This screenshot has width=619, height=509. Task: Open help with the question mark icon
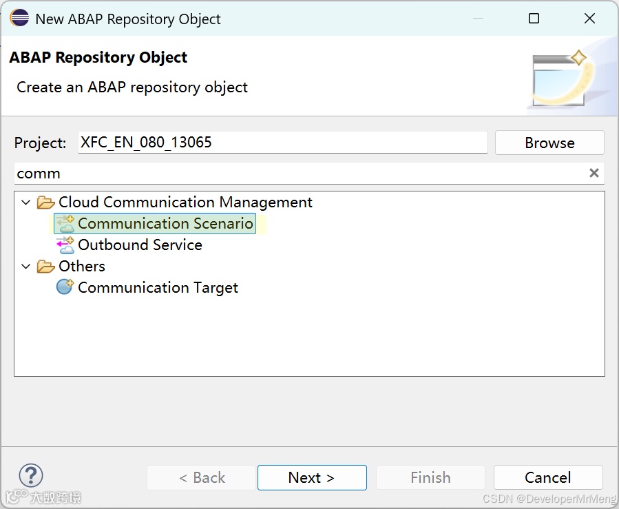click(31, 475)
